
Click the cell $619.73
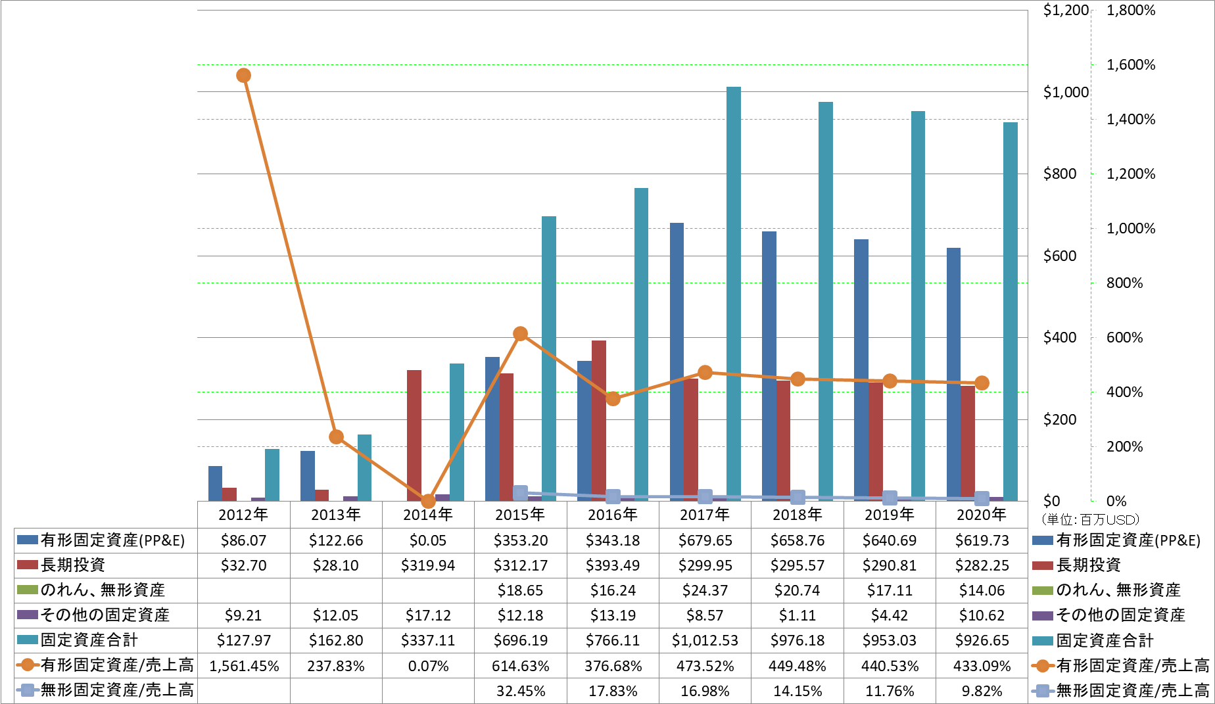pyautogui.click(x=982, y=540)
